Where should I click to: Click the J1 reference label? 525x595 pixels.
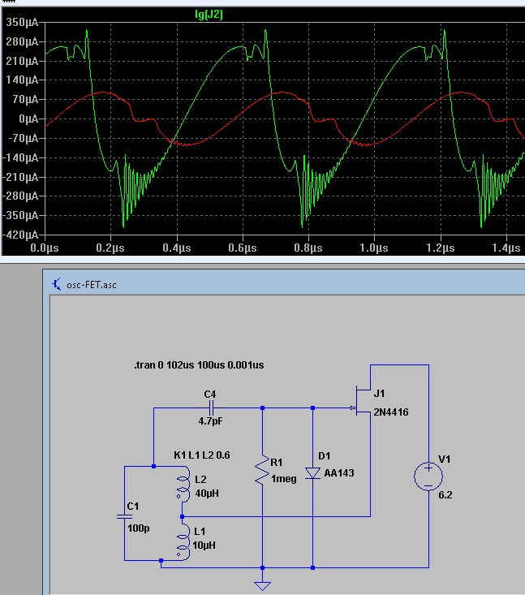pyautogui.click(x=379, y=394)
